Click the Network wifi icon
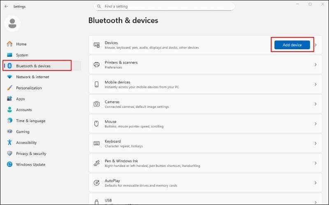 (9, 77)
